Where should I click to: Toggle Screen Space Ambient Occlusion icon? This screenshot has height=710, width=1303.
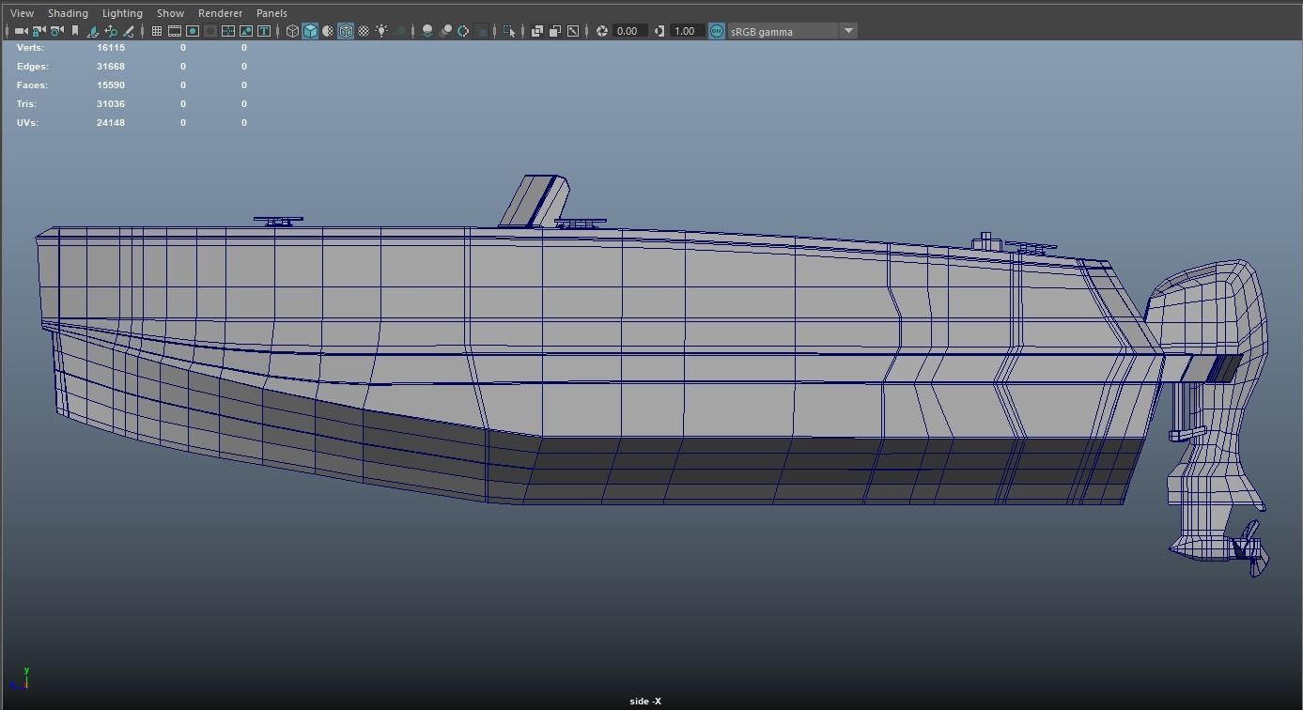coord(427,31)
